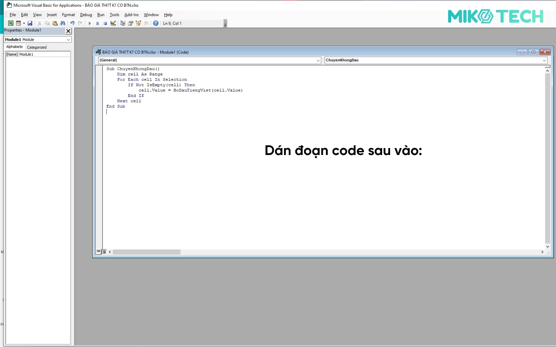Open the Project Explorer icon
Image resolution: width=556 pixels, height=347 pixels.
pyautogui.click(x=123, y=23)
